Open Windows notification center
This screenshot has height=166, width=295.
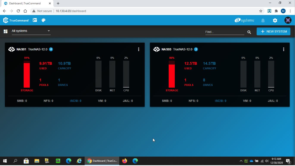(288, 161)
